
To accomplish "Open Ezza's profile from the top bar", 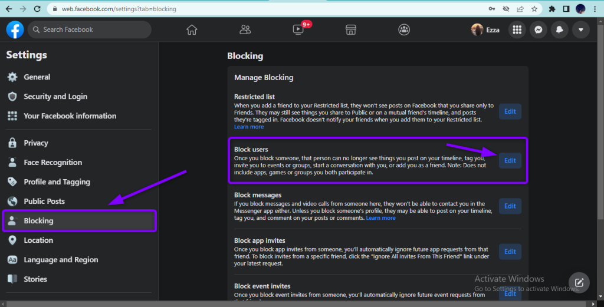I will coord(485,29).
